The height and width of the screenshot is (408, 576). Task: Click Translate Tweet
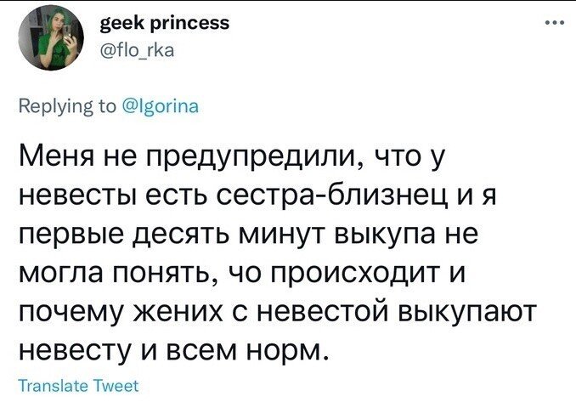pyautogui.click(x=79, y=386)
